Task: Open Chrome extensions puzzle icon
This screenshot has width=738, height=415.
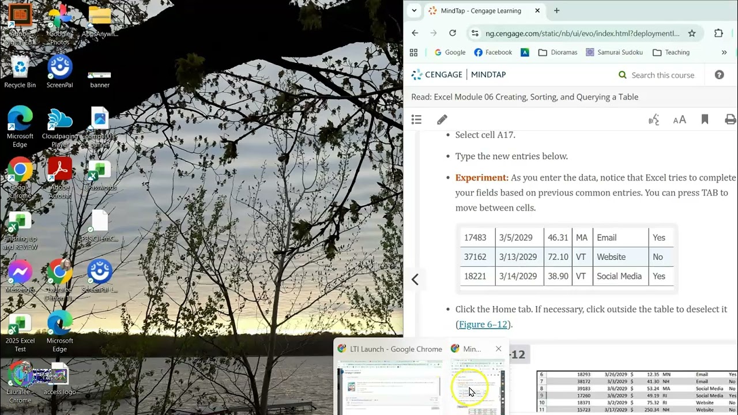Action: pos(718,33)
